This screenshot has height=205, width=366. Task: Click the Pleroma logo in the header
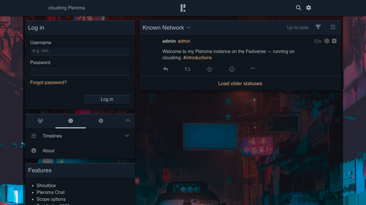pos(183,8)
